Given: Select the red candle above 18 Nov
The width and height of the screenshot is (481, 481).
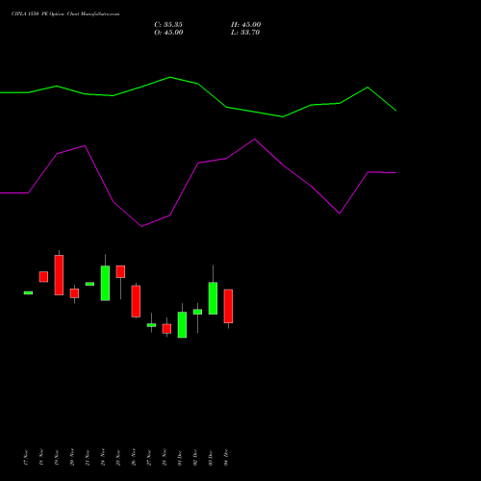Looking at the screenshot, I should [43, 277].
